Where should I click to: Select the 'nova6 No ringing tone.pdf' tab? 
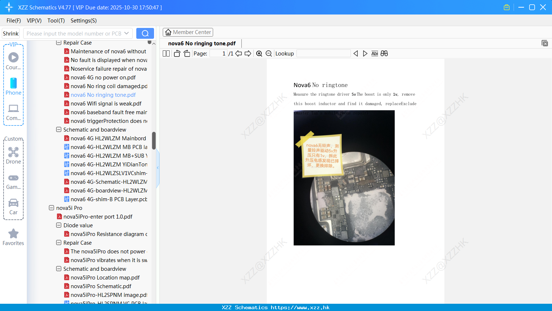[x=202, y=43]
